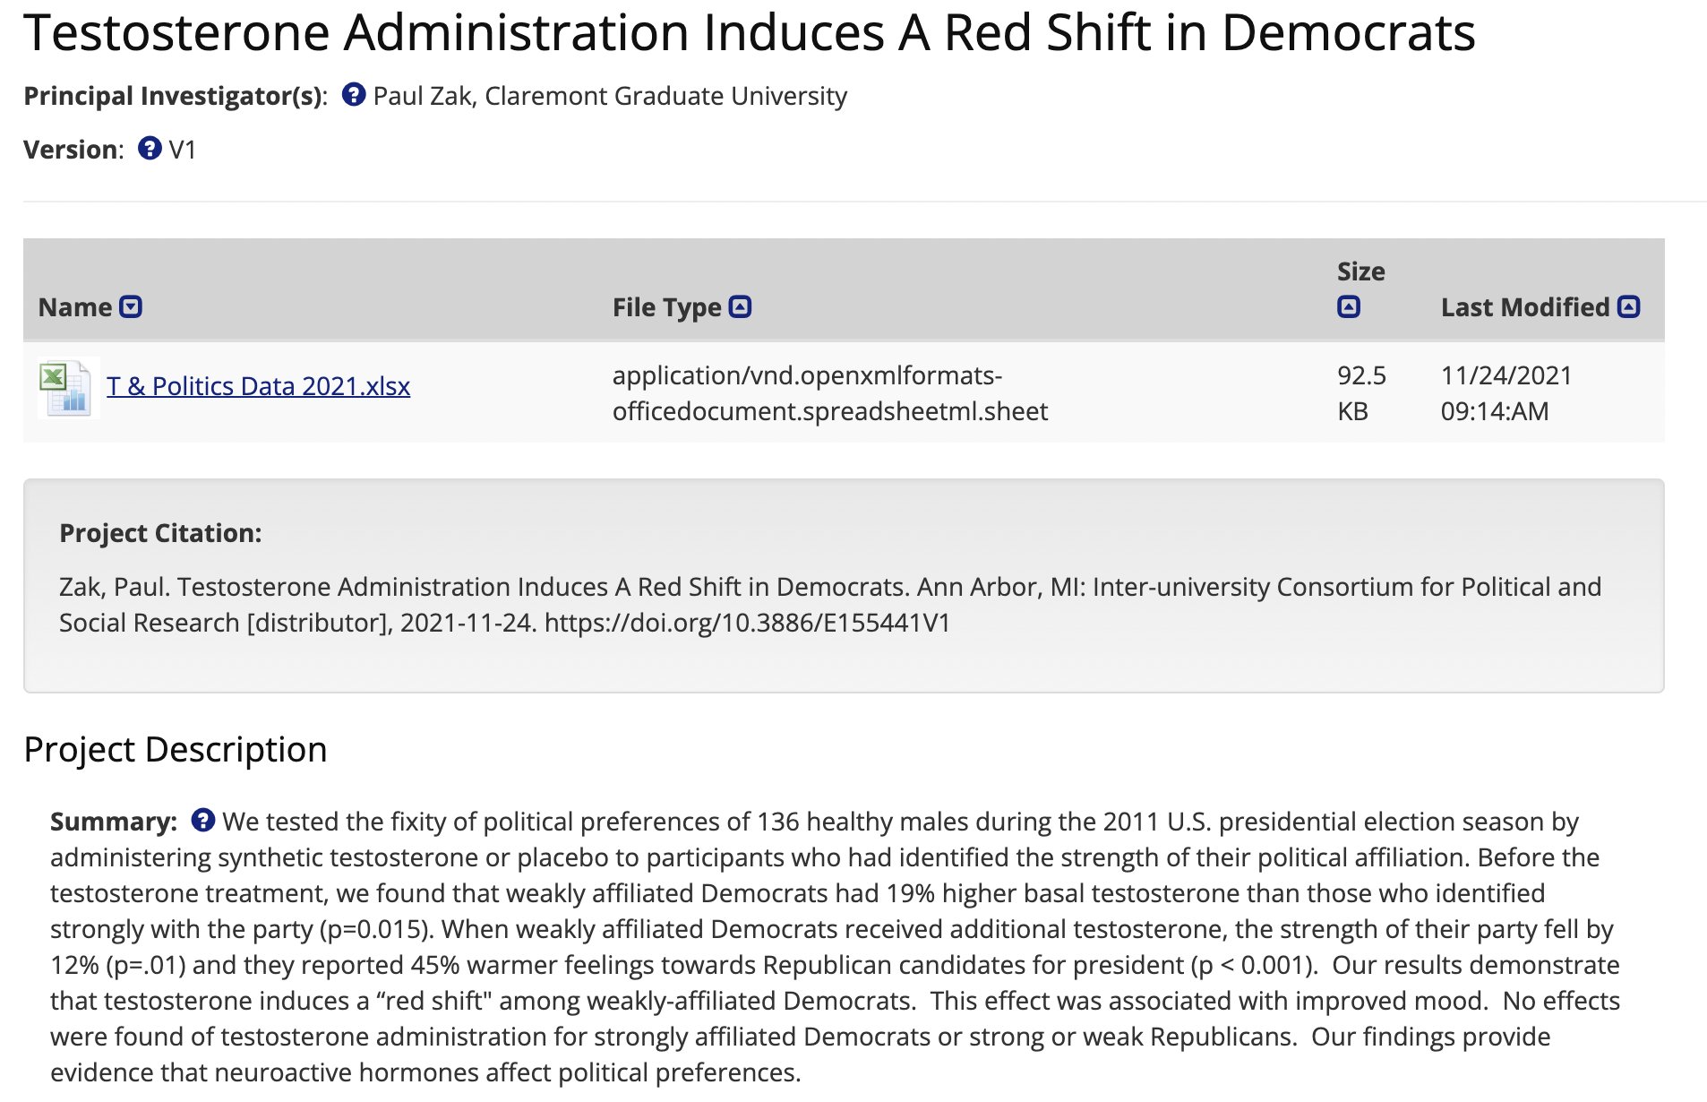Click the page title about Red Shift
The width and height of the screenshot is (1707, 1102).
[749, 33]
